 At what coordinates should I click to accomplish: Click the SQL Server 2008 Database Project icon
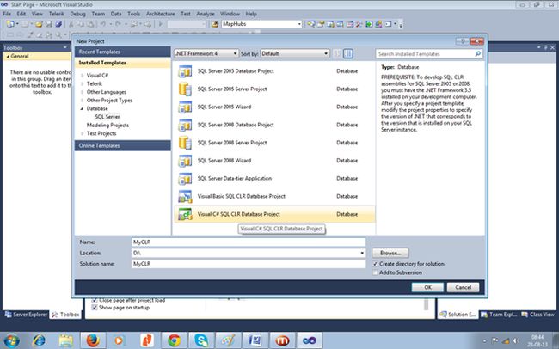[x=185, y=125]
